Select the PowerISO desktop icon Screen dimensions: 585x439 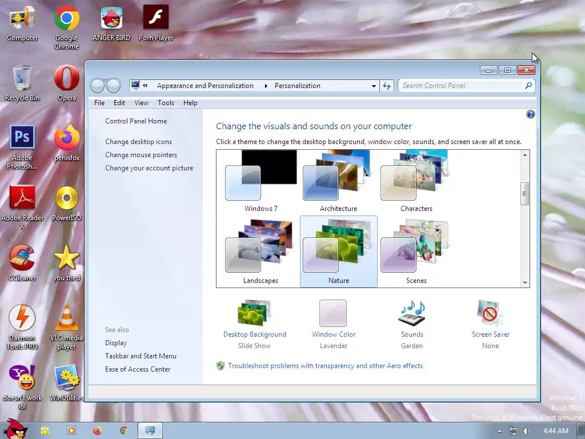[x=66, y=203]
